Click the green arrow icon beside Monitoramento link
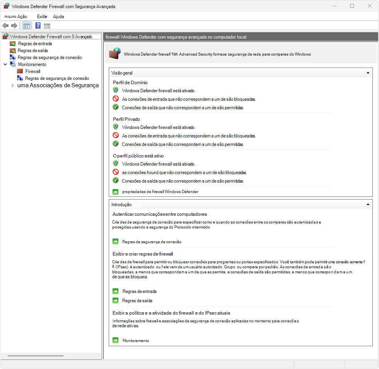 pos(116,340)
